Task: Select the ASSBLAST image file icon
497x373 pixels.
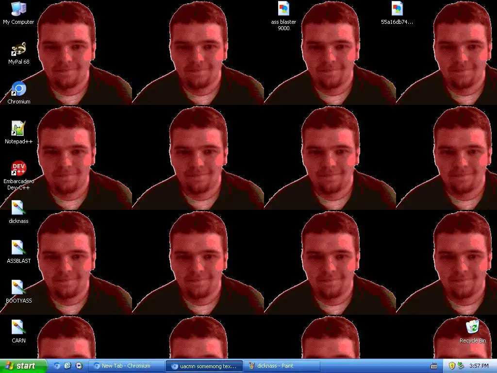Action: tap(18, 252)
